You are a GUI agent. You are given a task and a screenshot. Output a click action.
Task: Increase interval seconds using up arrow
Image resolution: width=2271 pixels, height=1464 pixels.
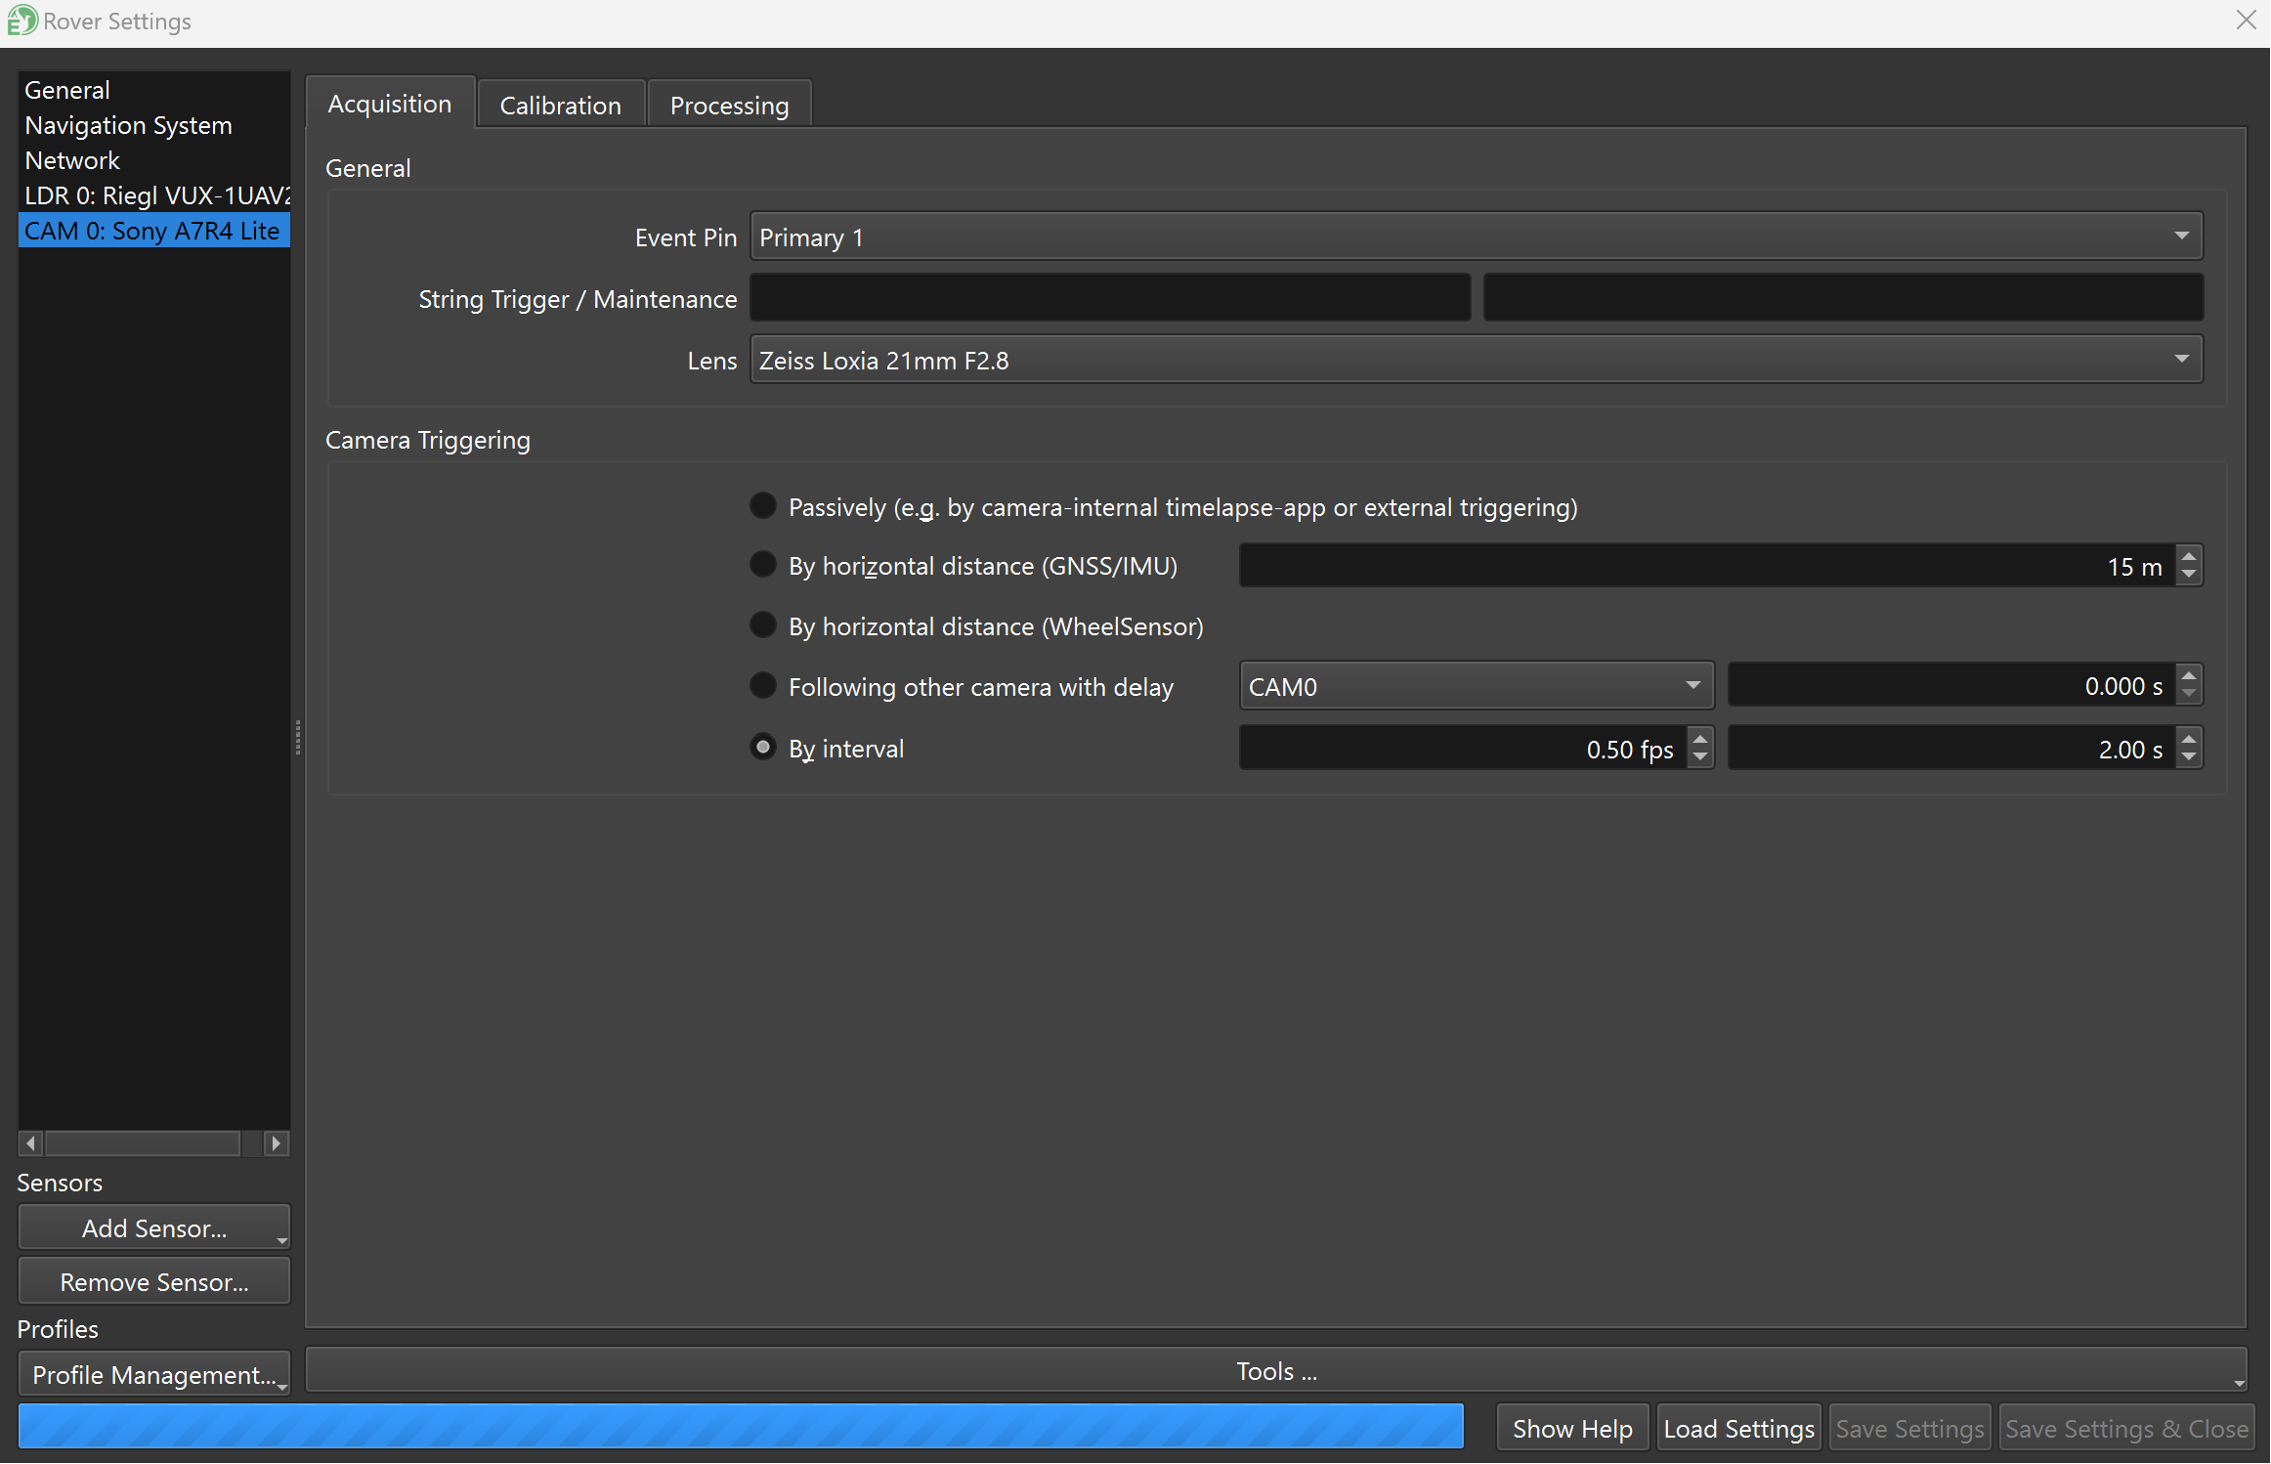2189,739
